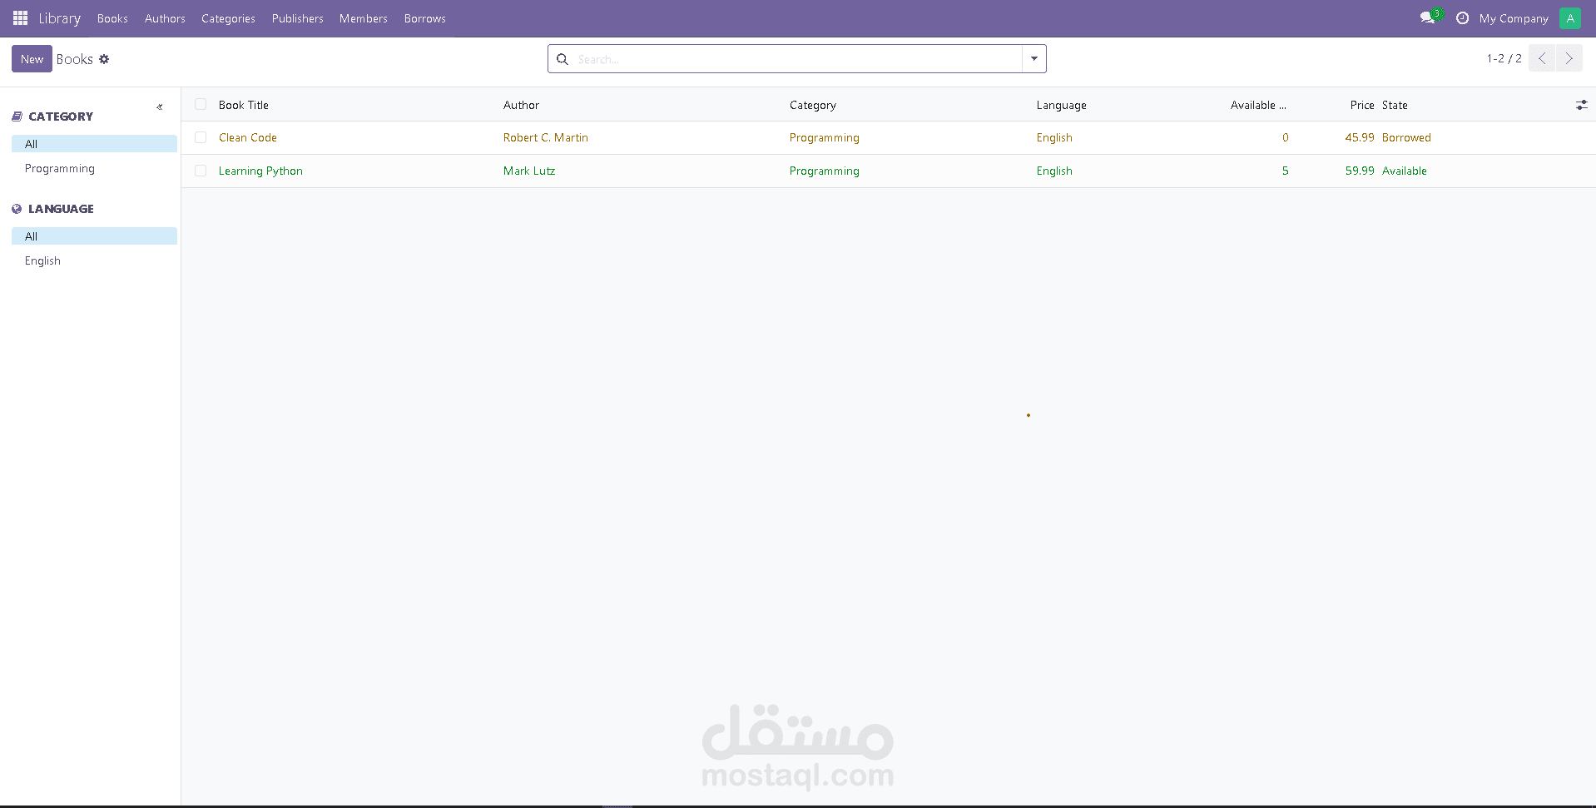The height and width of the screenshot is (808, 1596).
Task: Go to the Authors section
Action: pos(164,17)
